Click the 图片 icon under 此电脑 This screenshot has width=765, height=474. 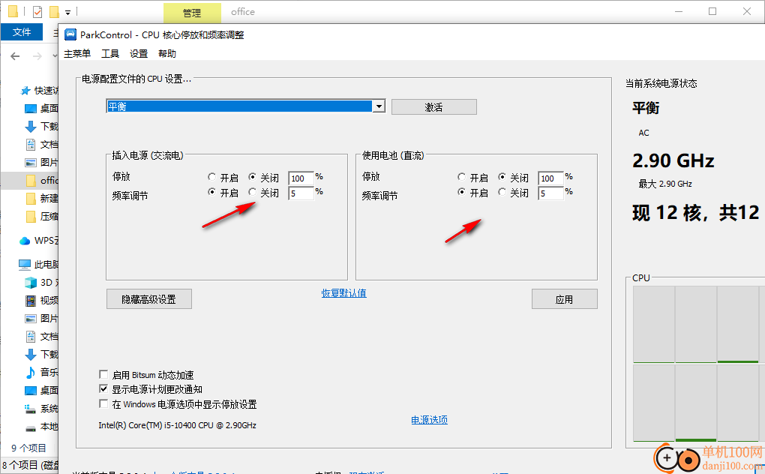[30, 319]
